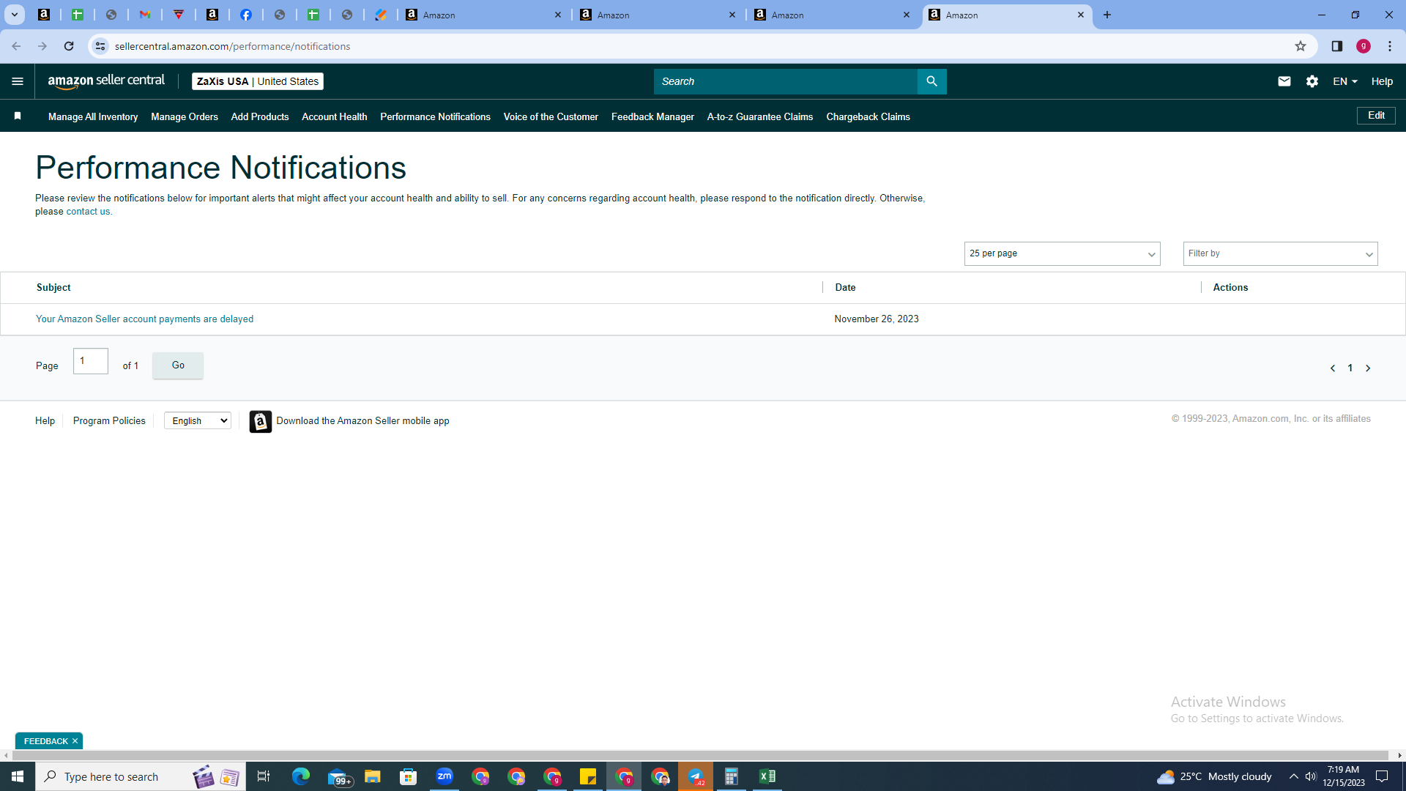Click the Amazon Seller Central logo
The image size is (1406, 791).
(106, 81)
